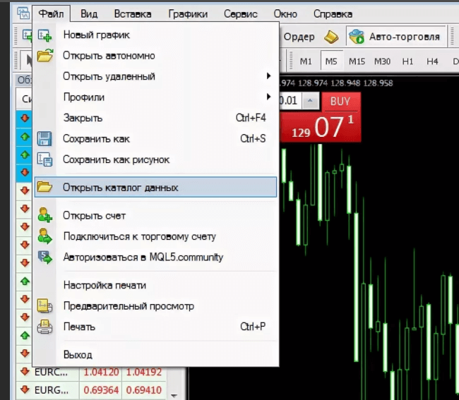The height and width of the screenshot is (400, 459).
Task: Click the Открыть счет user icon
Action: coord(44,215)
